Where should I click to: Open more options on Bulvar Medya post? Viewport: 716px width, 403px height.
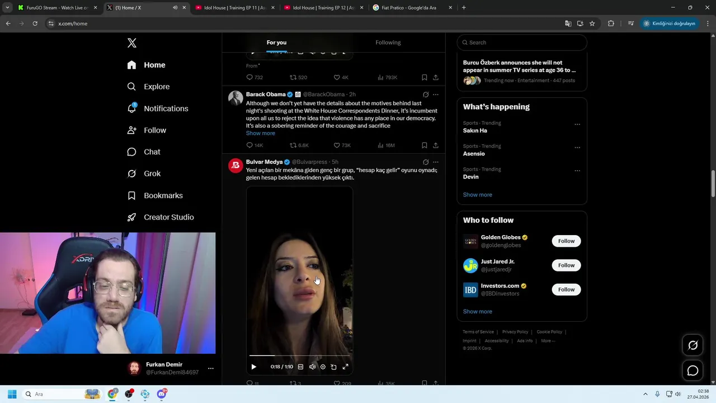[x=436, y=162]
